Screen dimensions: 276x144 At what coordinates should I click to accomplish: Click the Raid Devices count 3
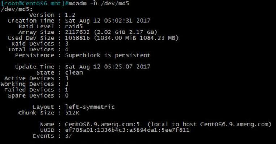click(67, 44)
